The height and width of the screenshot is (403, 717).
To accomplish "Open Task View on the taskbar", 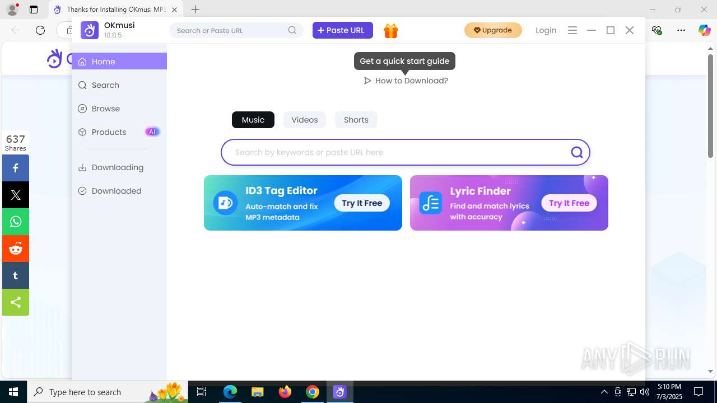I will point(202,392).
